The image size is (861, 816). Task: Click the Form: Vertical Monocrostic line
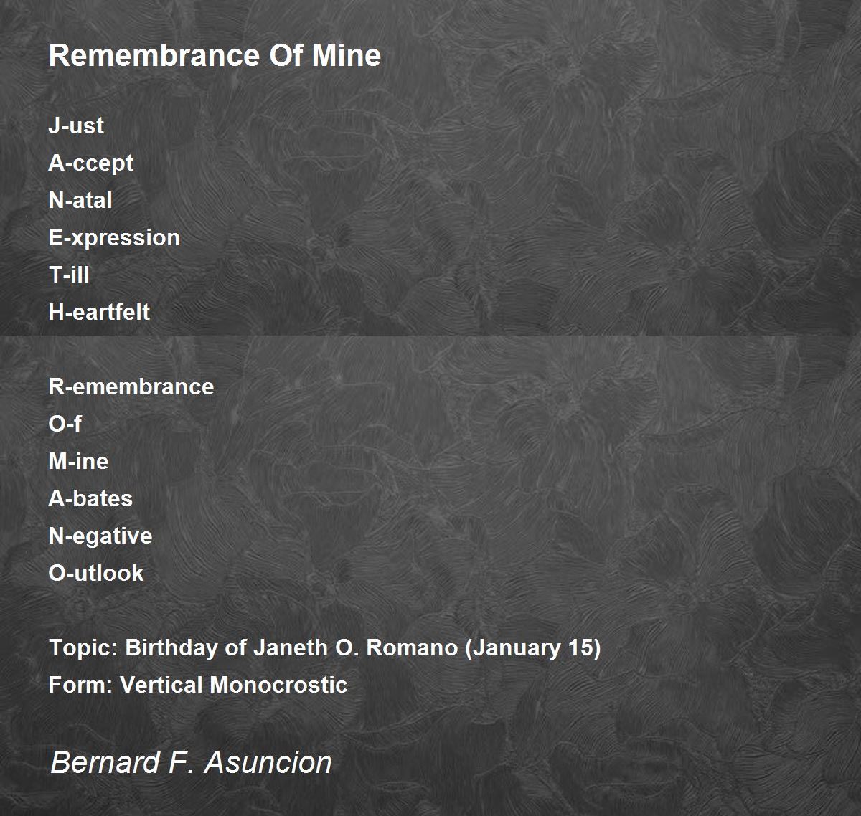coord(198,685)
